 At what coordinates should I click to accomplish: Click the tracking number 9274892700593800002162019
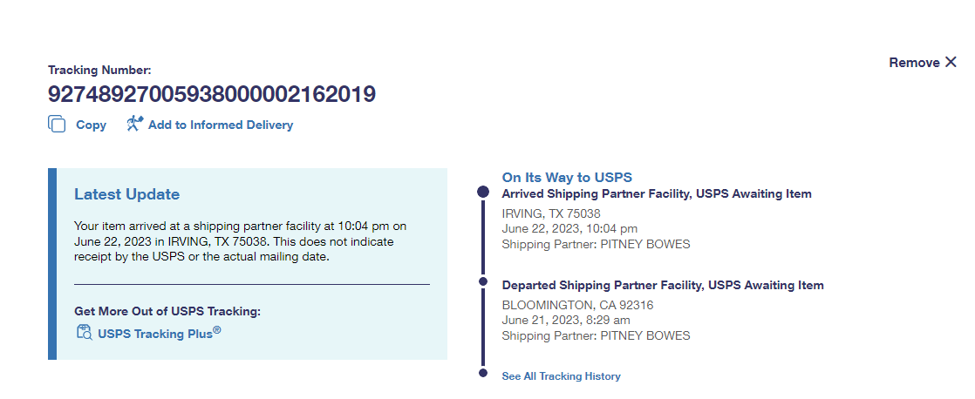212,94
